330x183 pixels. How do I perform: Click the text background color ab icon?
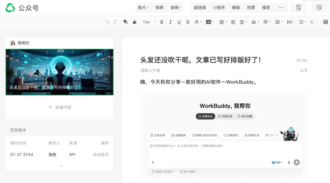click(x=208, y=22)
